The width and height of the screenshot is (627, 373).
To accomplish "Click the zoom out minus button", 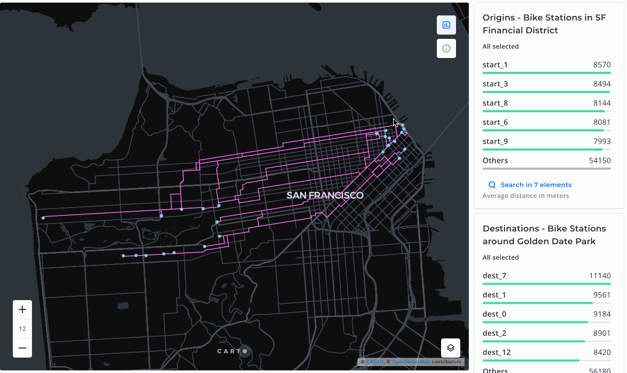I will 22,348.
